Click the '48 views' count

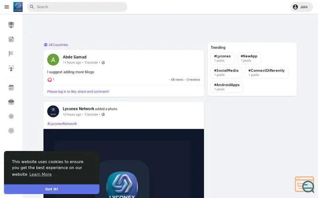tap(177, 80)
